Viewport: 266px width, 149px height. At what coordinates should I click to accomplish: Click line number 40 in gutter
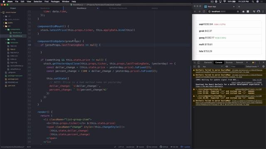point(30,45)
